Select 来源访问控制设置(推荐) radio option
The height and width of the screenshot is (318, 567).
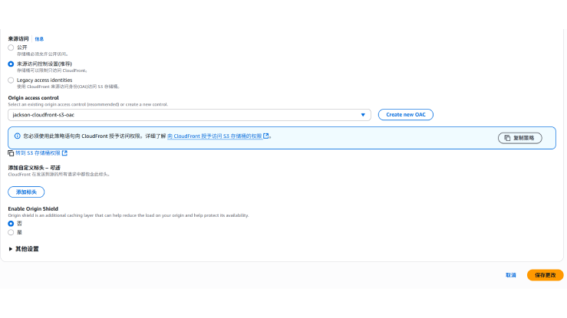click(11, 64)
